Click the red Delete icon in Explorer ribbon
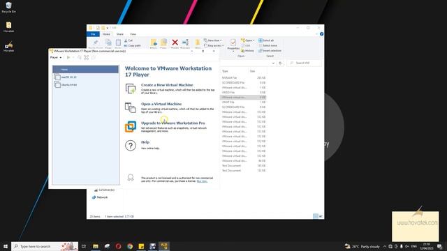The image size is (447, 251). 175,43
